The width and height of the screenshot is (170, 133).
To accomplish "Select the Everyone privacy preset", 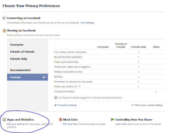I will [x=17, y=45].
